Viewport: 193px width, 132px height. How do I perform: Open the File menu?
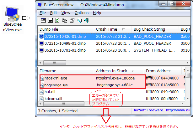pyautogui.click(x=43, y=13)
